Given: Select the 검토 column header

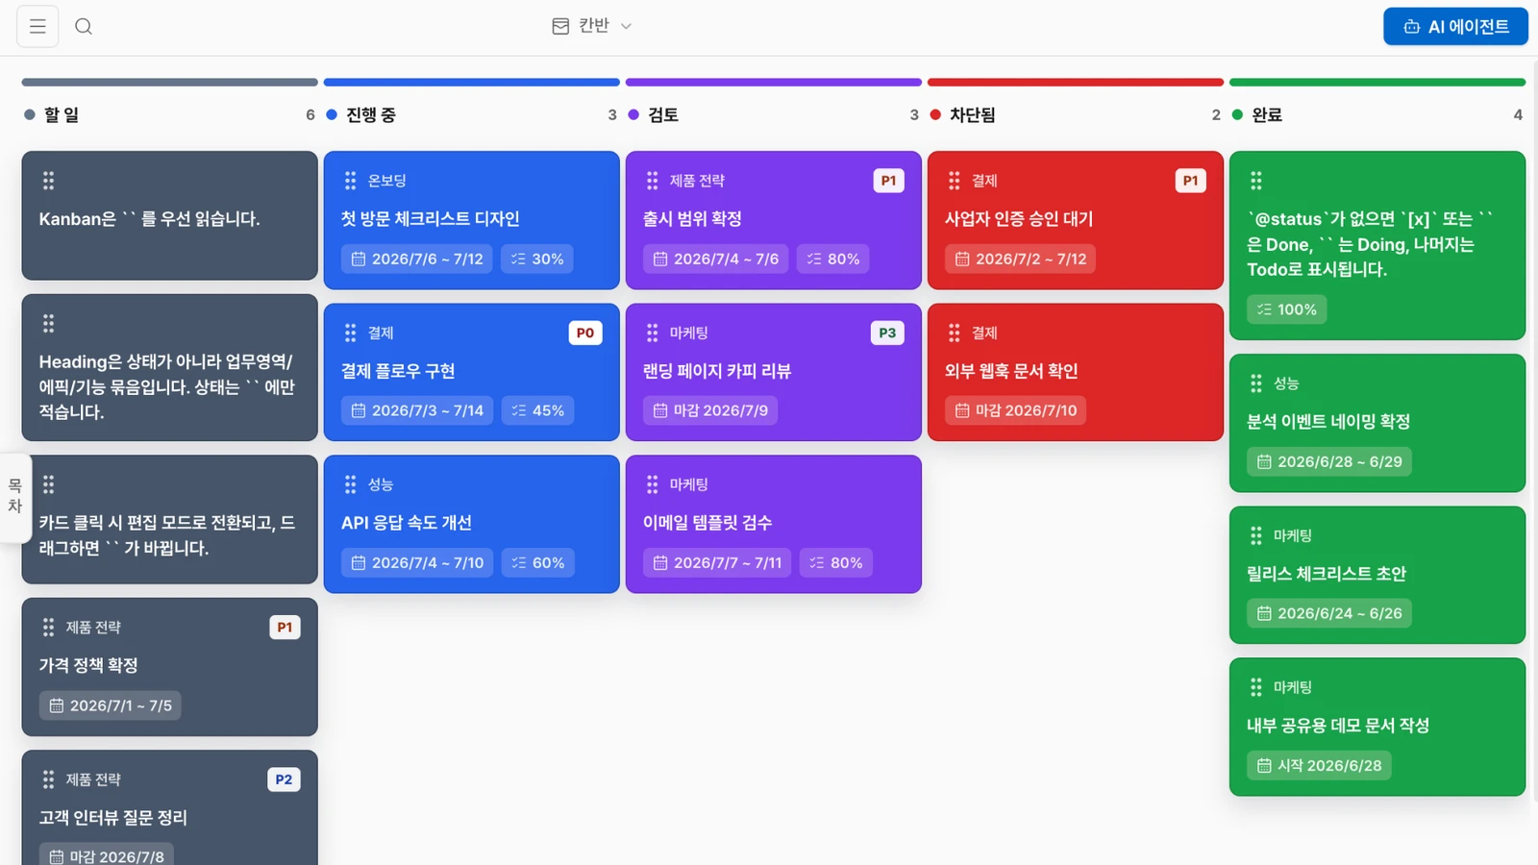Looking at the screenshot, I should coord(773,114).
